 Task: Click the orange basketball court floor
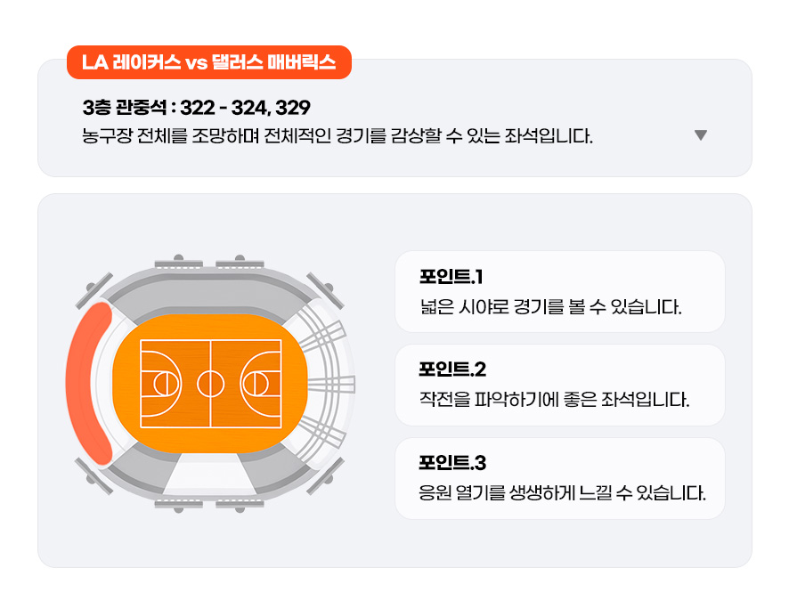(209, 384)
